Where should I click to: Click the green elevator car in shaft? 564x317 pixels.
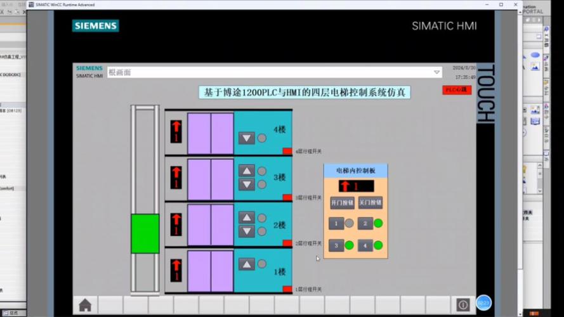coord(145,234)
